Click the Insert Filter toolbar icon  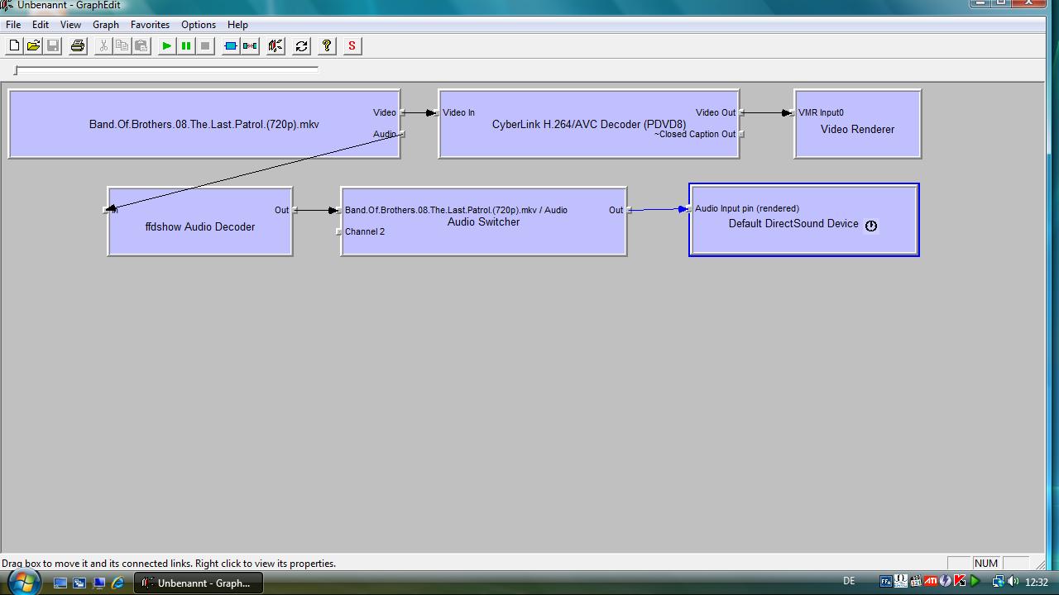click(231, 46)
